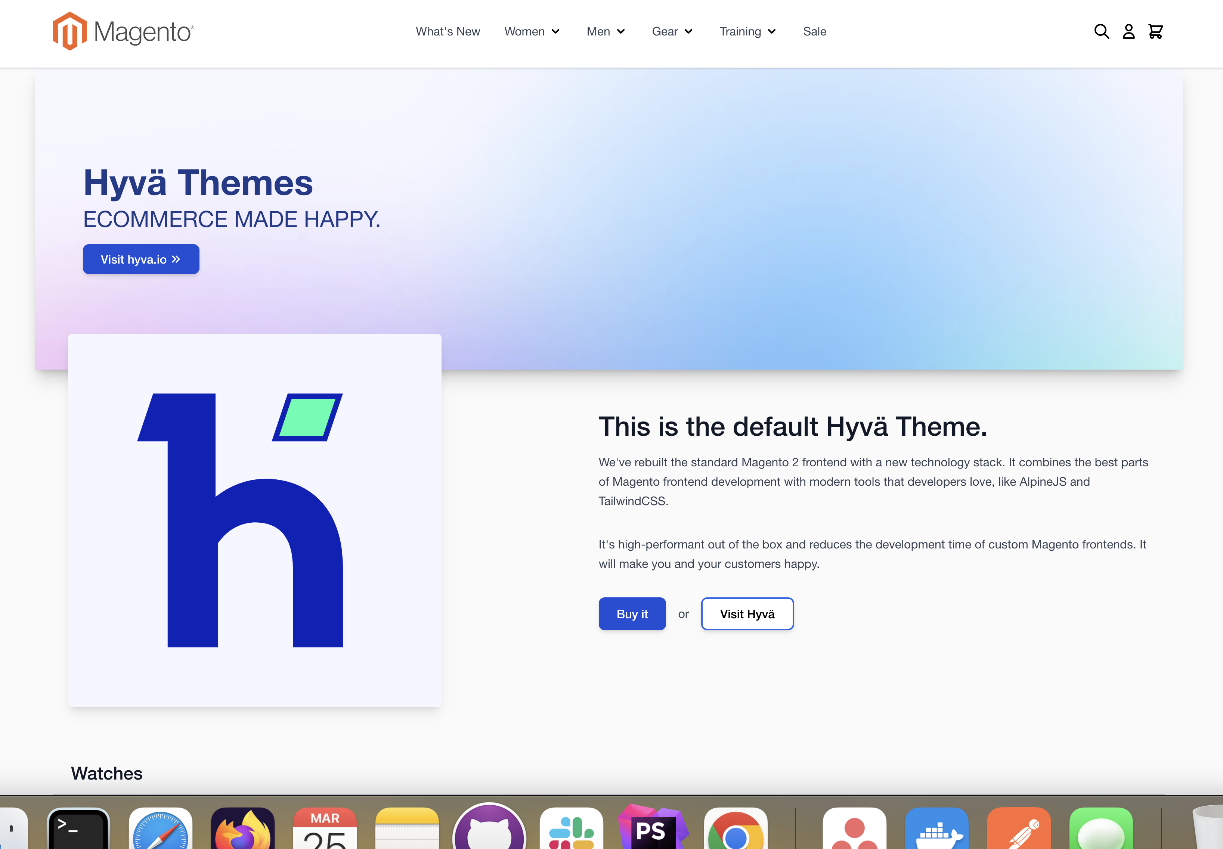This screenshot has height=849, width=1223.
Task: Expand the Women menu chevron
Action: [x=555, y=31]
